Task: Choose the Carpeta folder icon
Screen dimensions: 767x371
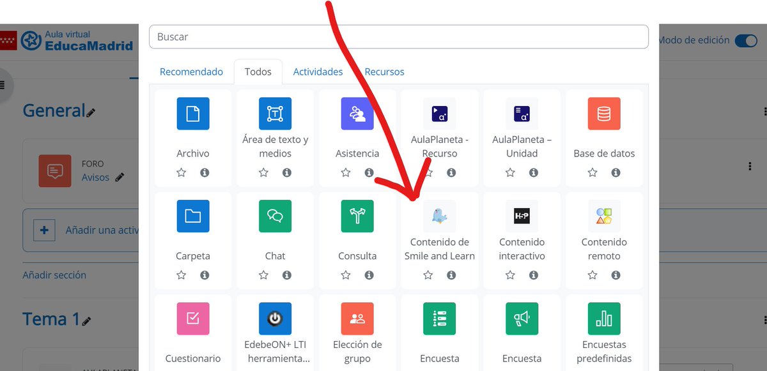Action: coord(193,216)
